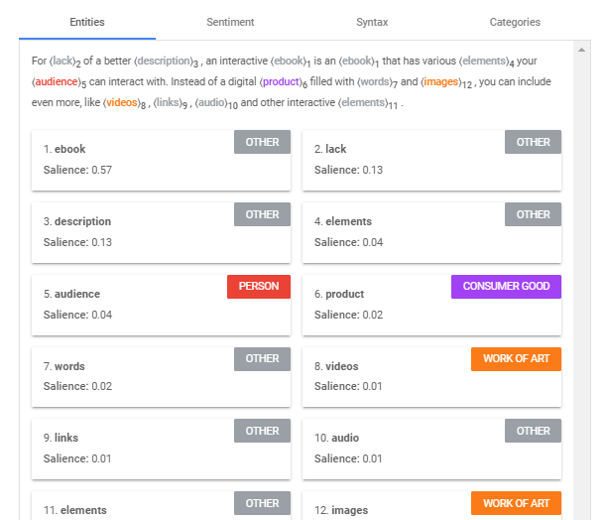Switch to the Sentiment tab
The image size is (606, 520).
(230, 22)
